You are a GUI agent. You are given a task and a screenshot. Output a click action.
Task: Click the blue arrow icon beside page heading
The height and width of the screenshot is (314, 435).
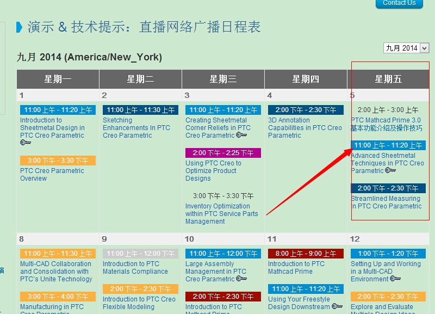click(x=19, y=27)
